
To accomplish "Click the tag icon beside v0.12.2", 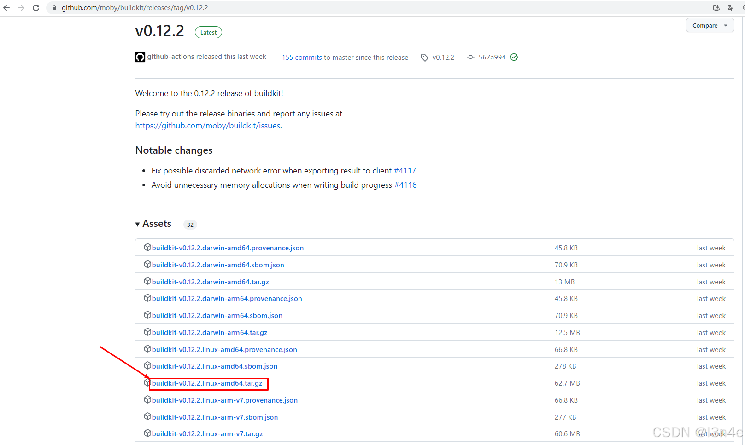I will (424, 57).
